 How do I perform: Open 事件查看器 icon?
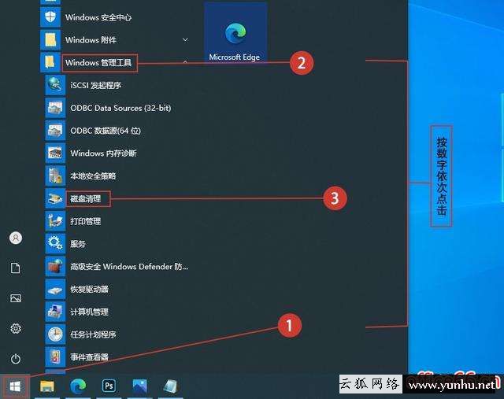click(55, 357)
